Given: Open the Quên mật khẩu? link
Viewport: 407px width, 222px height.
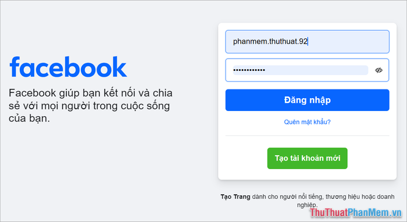Looking at the screenshot, I should 308,122.
